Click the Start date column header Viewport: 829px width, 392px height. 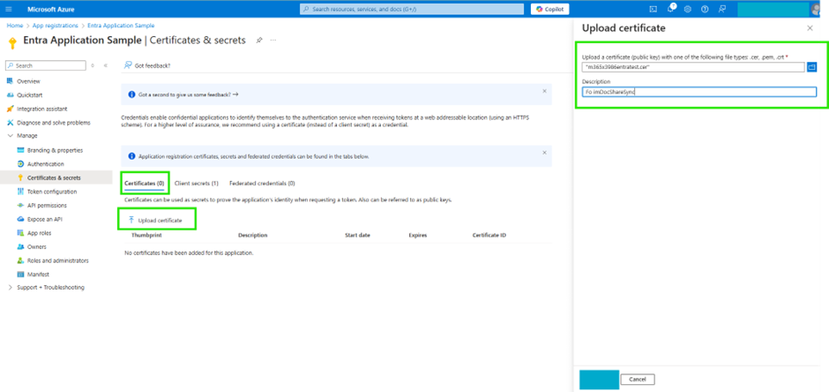click(x=357, y=235)
